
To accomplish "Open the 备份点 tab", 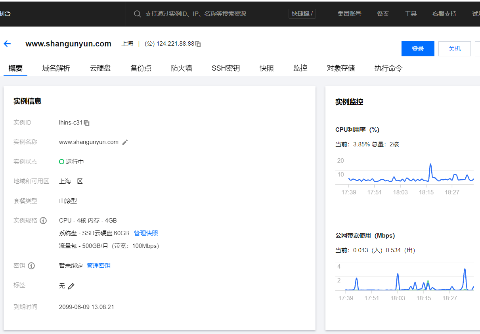I will pos(141,68).
